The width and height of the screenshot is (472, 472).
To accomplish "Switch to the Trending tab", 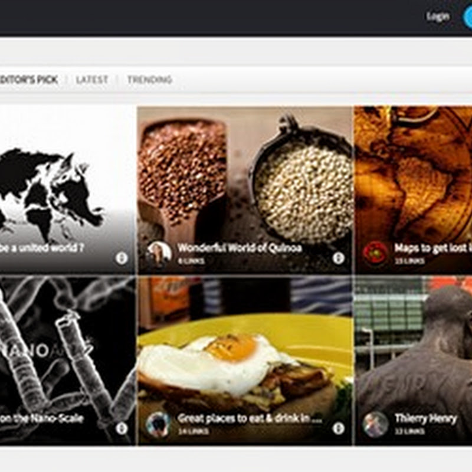I will [150, 80].
